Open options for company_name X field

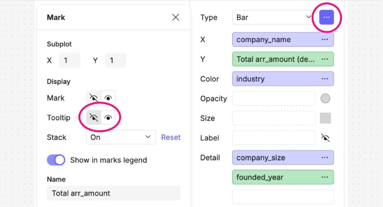[325, 39]
